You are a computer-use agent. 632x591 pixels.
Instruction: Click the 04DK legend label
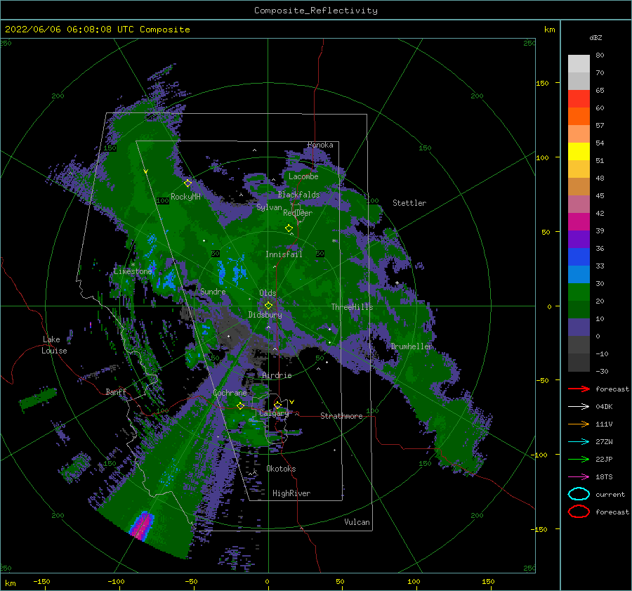click(x=604, y=407)
